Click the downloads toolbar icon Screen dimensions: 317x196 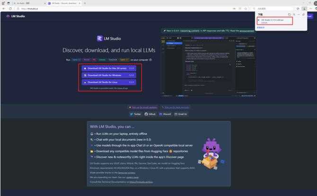pyautogui.click(x=304, y=9)
